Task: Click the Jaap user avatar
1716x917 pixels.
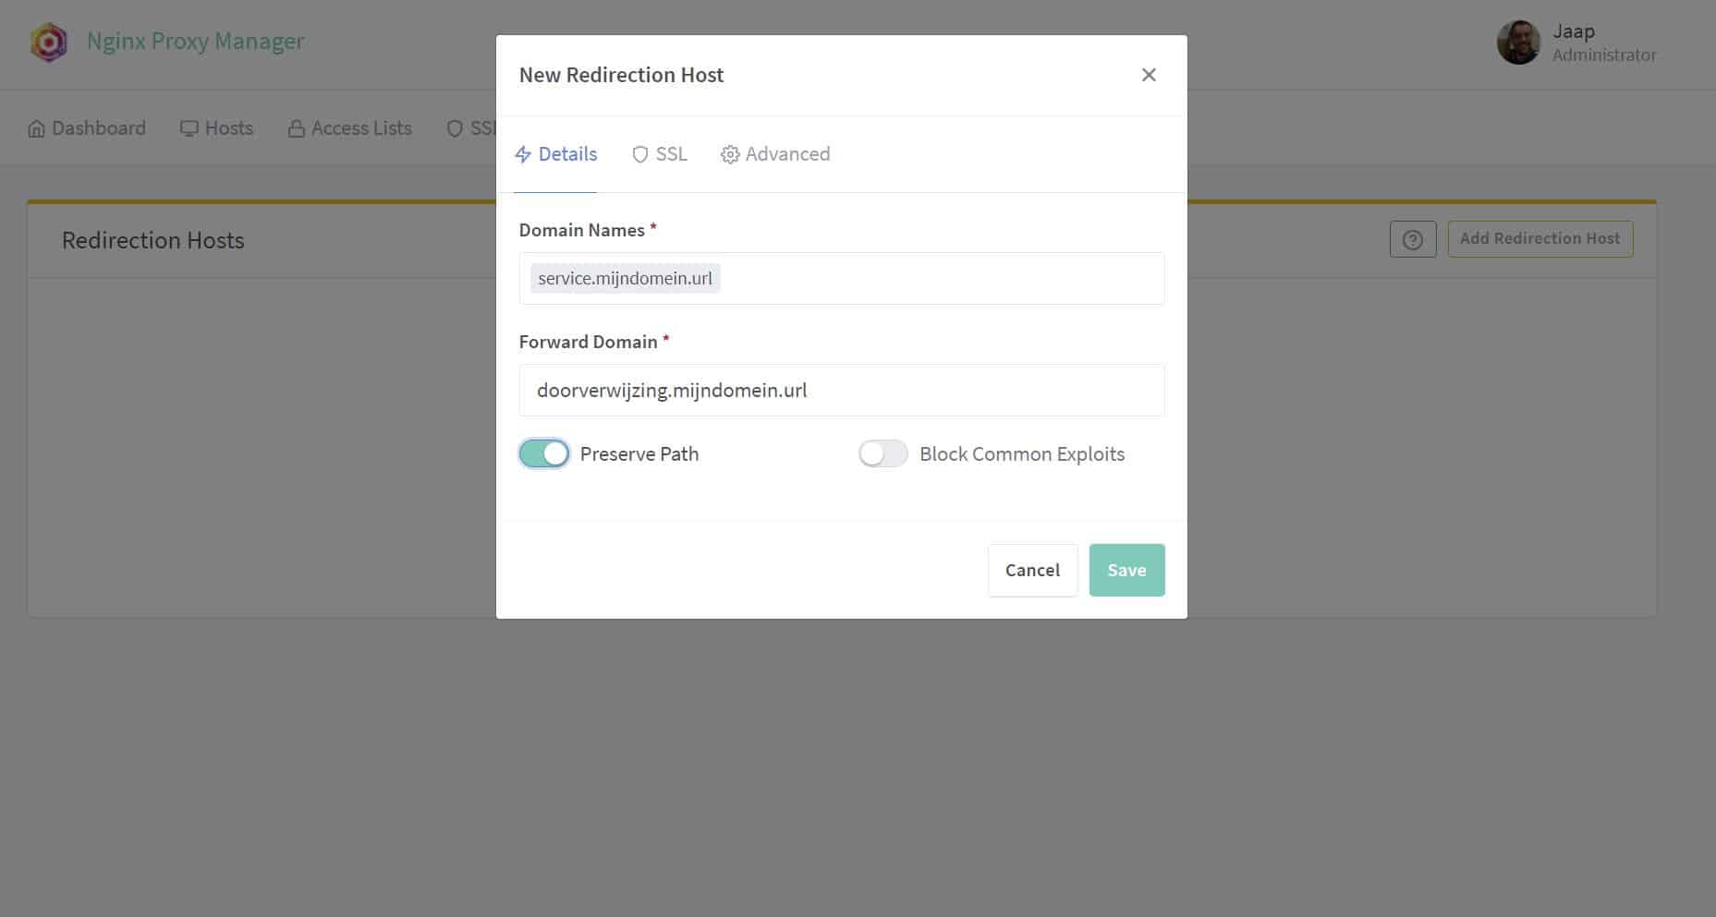Action: coord(1518,42)
